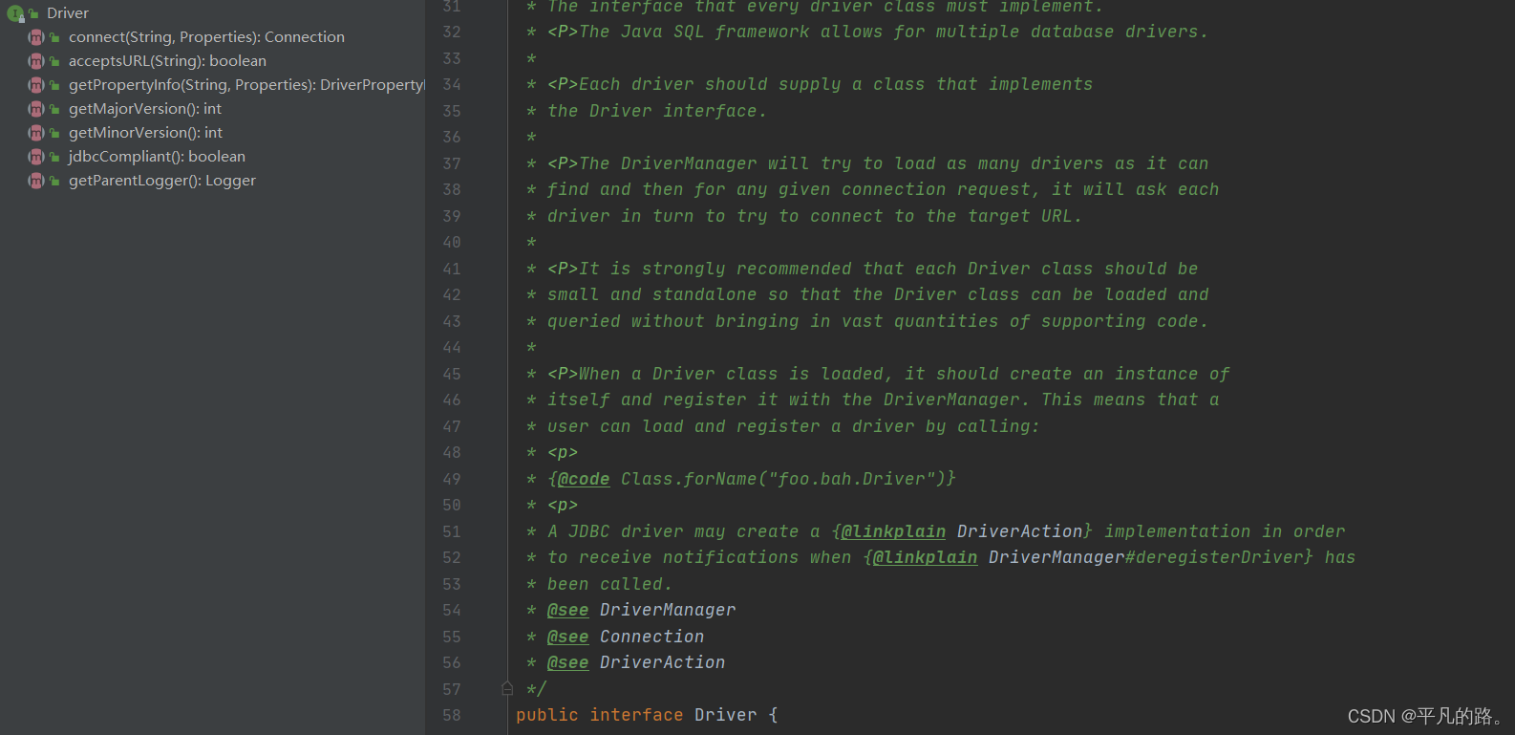Click 'DriverManager#deregisterDriver' reference text
This screenshot has height=735, width=1515.
[x=1150, y=557]
